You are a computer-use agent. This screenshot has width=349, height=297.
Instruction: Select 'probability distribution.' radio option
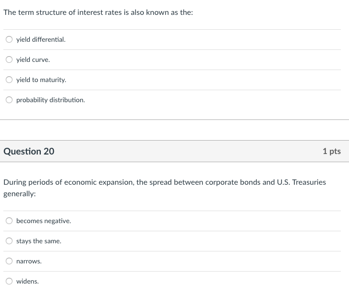[9, 100]
